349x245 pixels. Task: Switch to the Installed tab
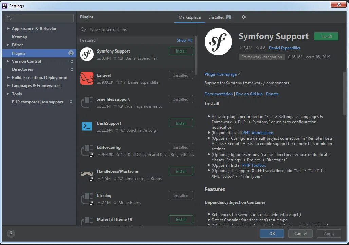click(x=220, y=17)
